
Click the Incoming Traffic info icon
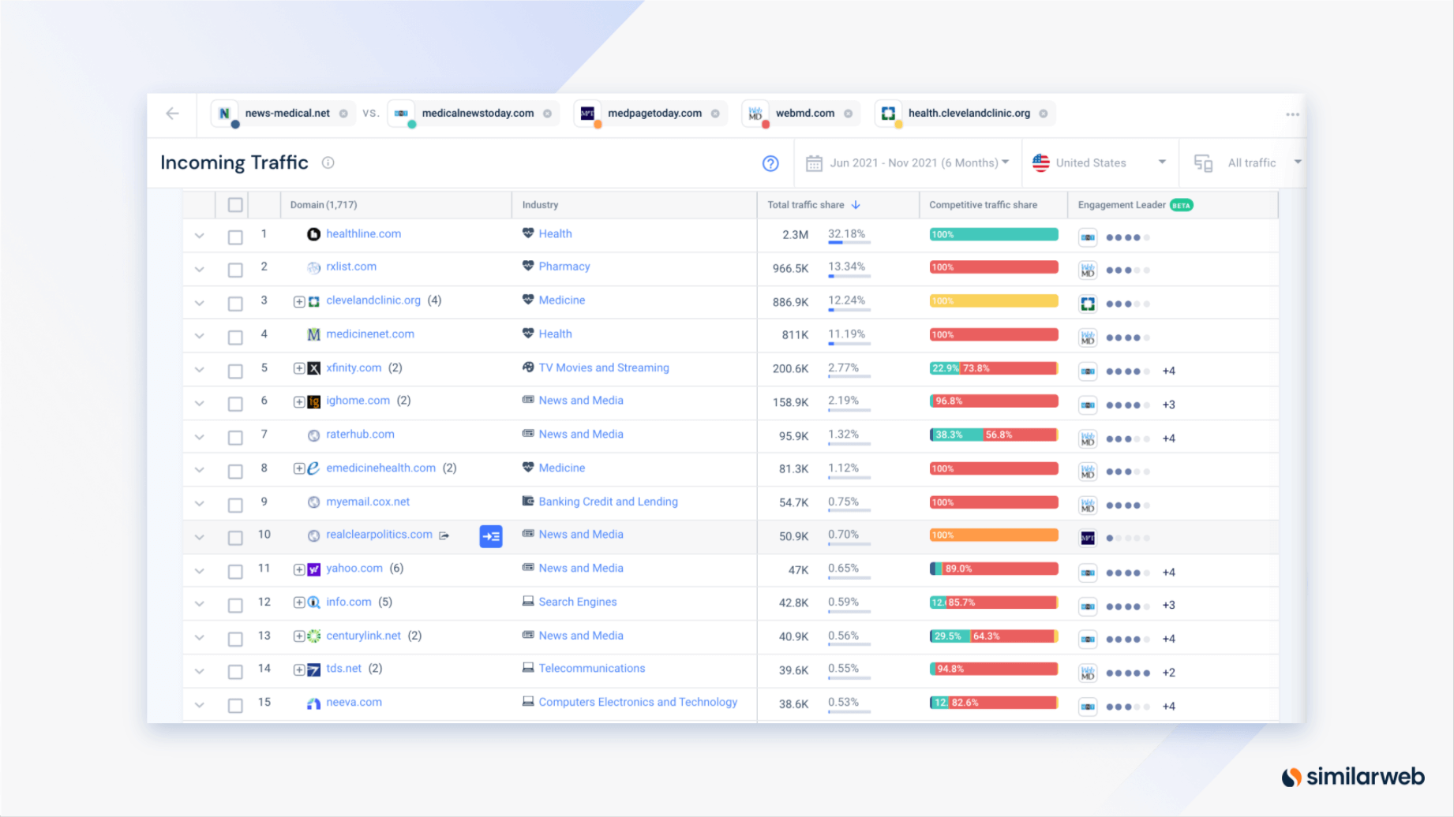coord(328,162)
